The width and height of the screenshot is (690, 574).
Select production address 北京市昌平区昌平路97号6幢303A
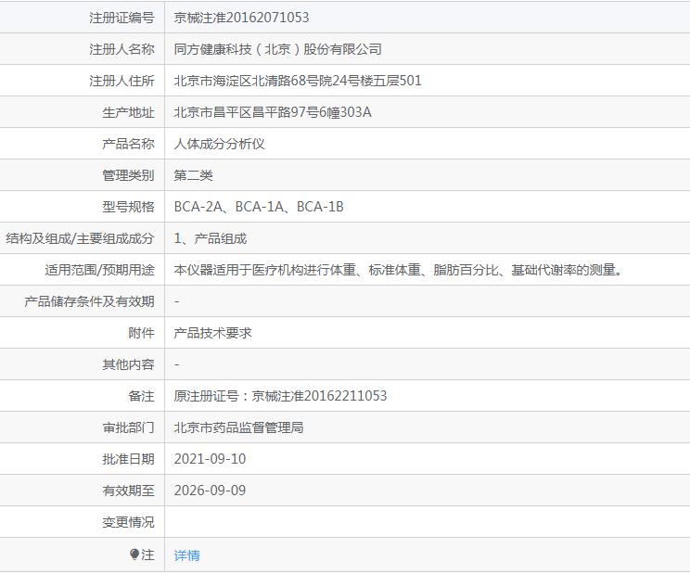pyautogui.click(x=273, y=112)
